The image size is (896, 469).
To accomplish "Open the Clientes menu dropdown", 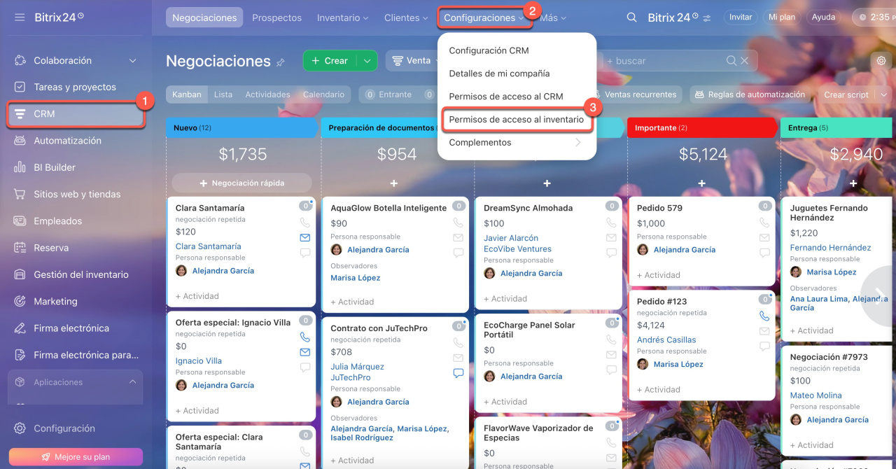I will 405,17.
